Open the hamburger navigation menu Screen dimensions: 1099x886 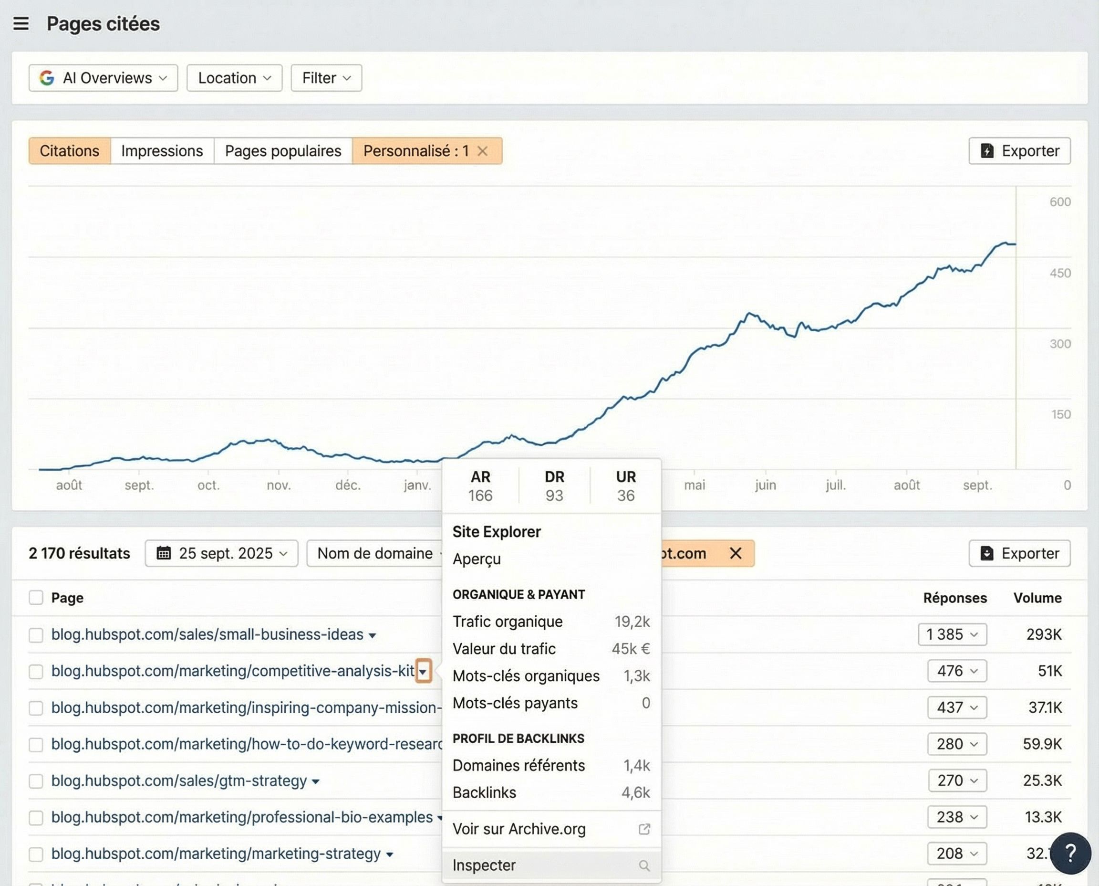tap(21, 23)
